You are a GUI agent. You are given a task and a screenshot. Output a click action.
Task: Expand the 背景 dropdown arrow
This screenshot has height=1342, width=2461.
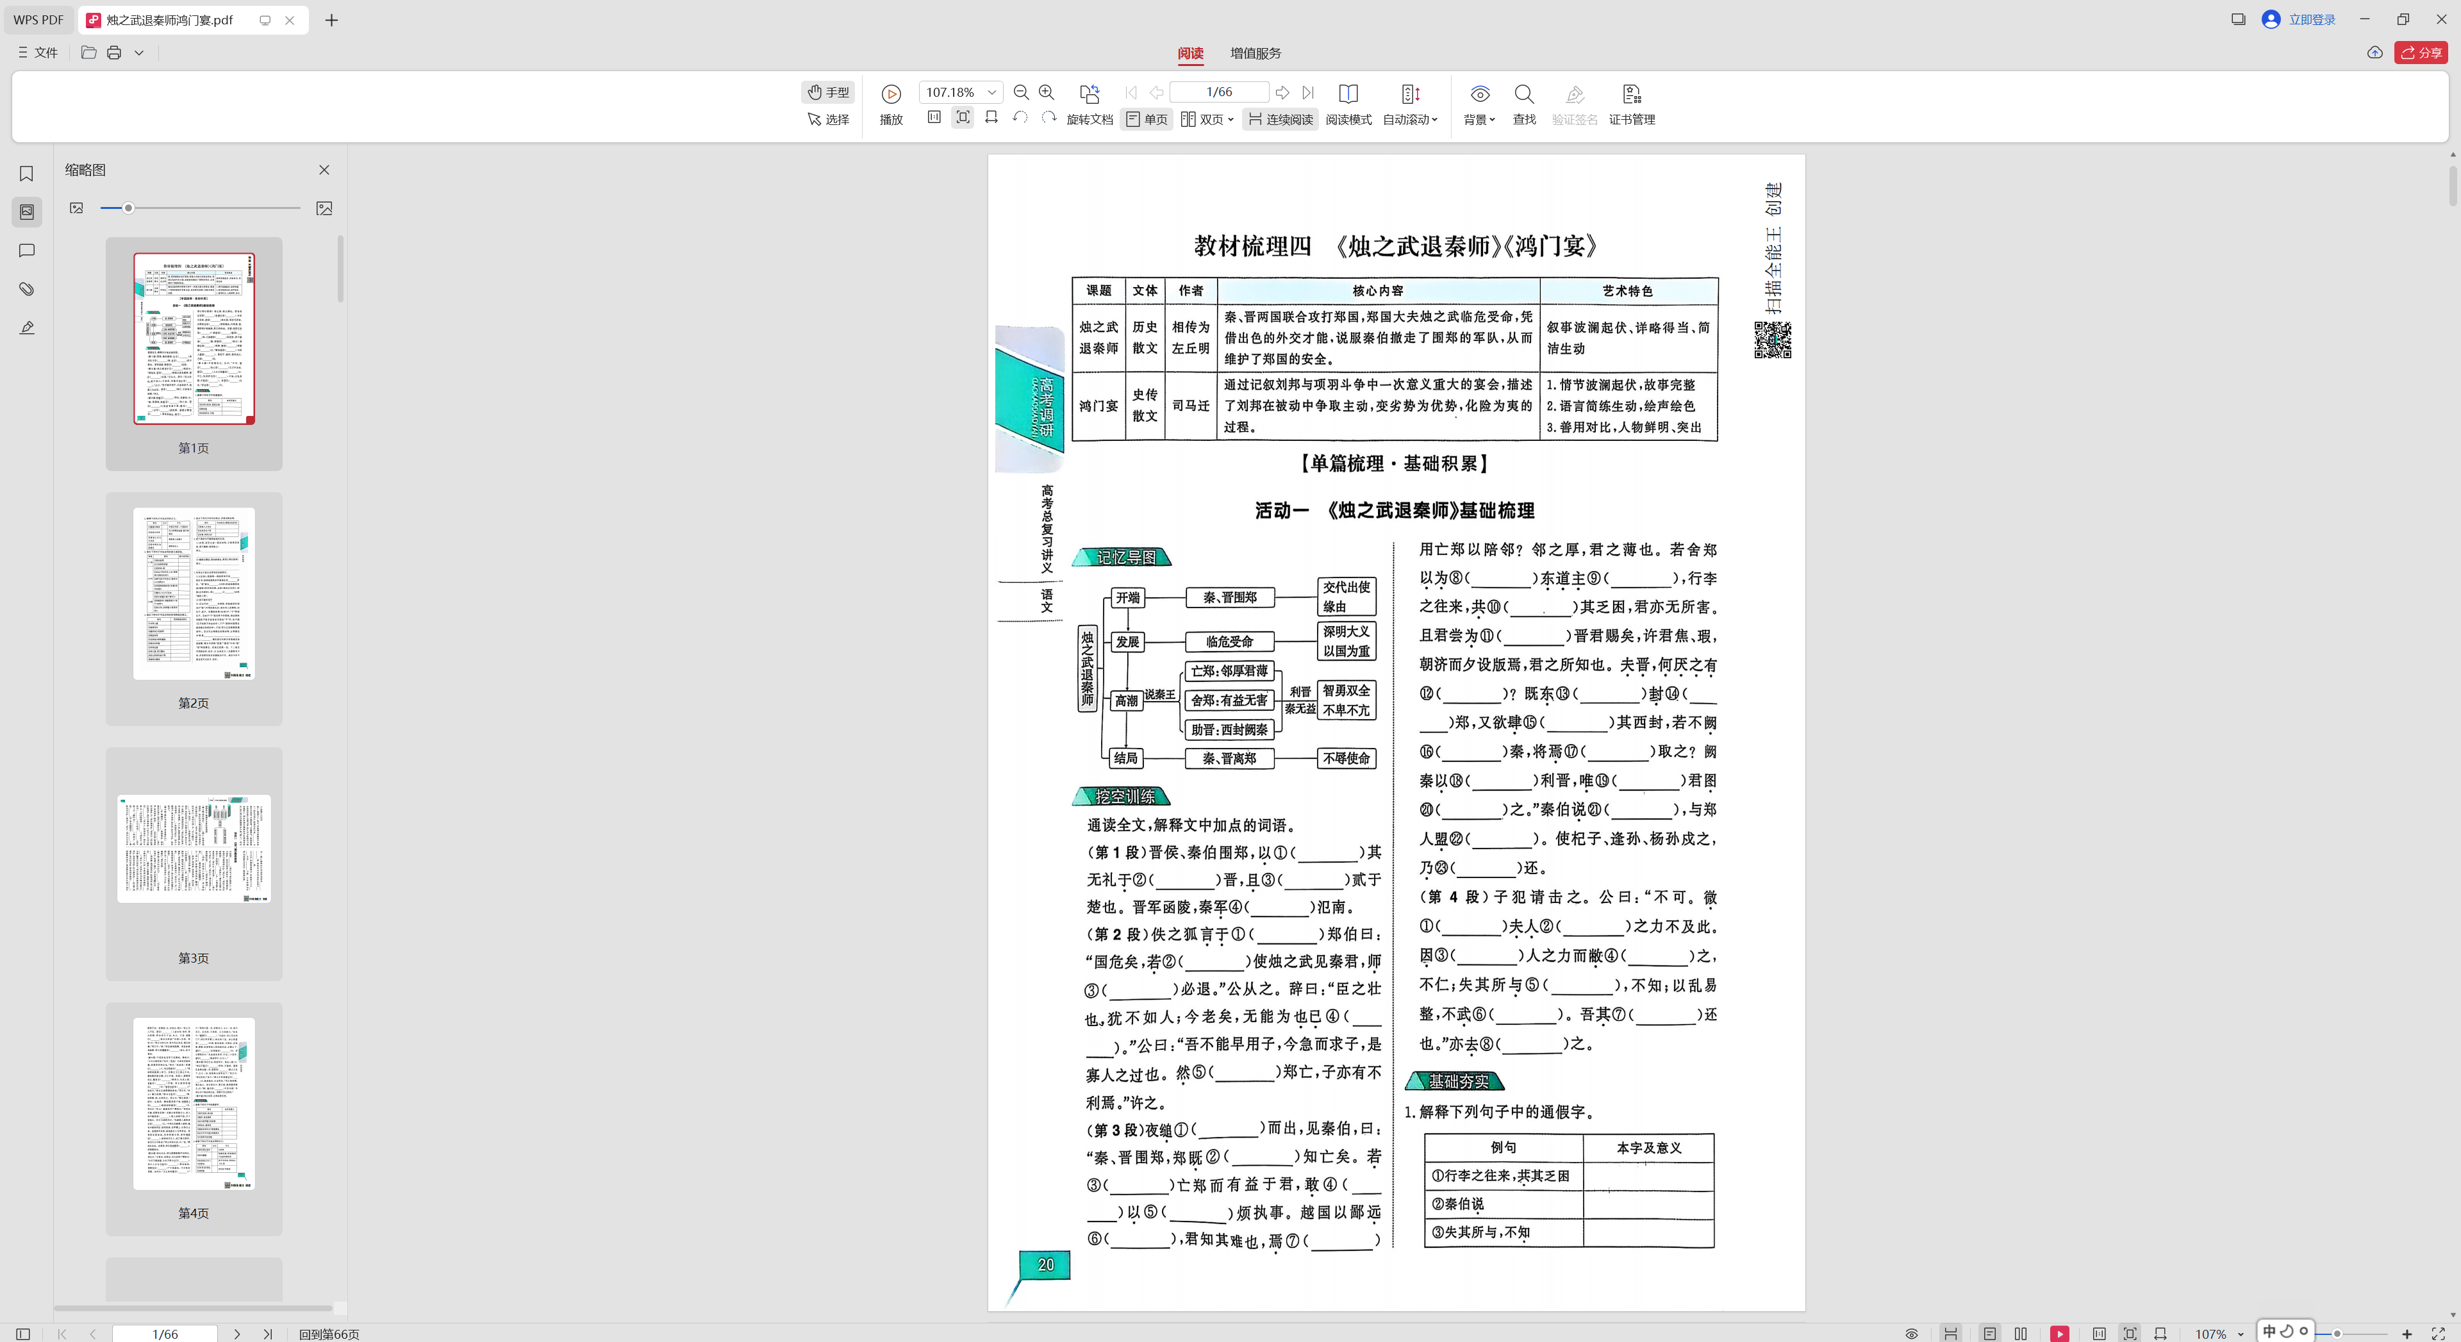[x=1491, y=119]
